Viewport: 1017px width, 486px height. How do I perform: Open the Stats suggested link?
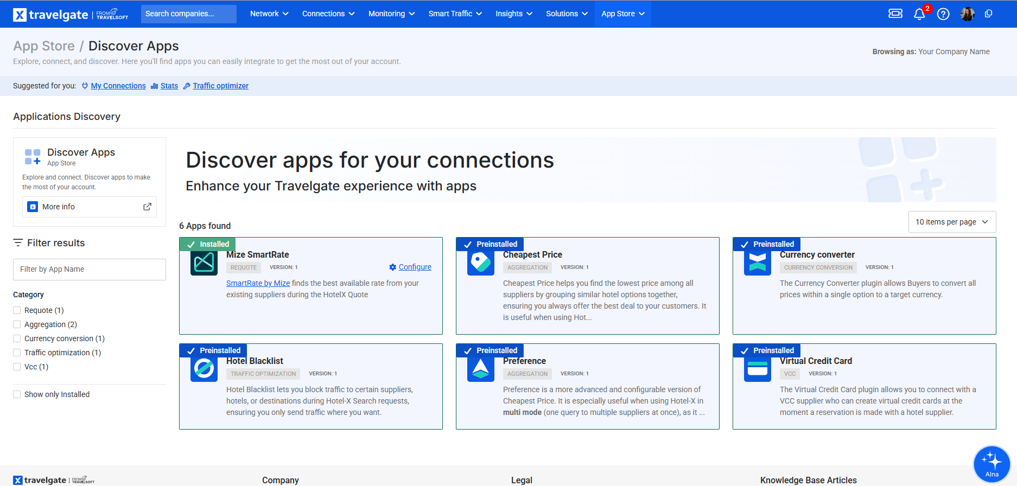tap(169, 86)
